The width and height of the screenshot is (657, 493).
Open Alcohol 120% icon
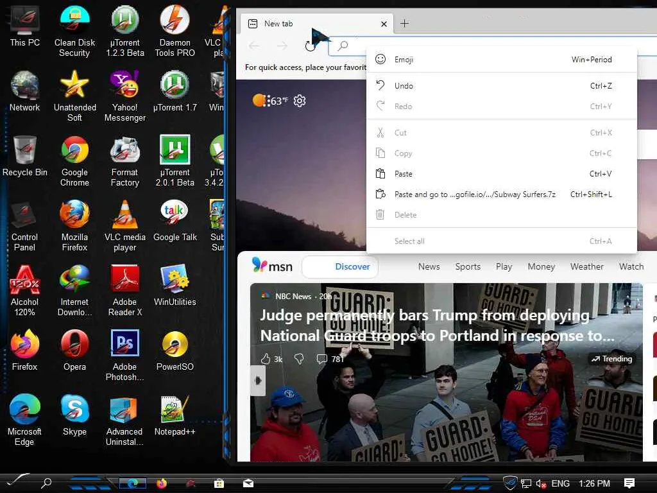(25, 291)
